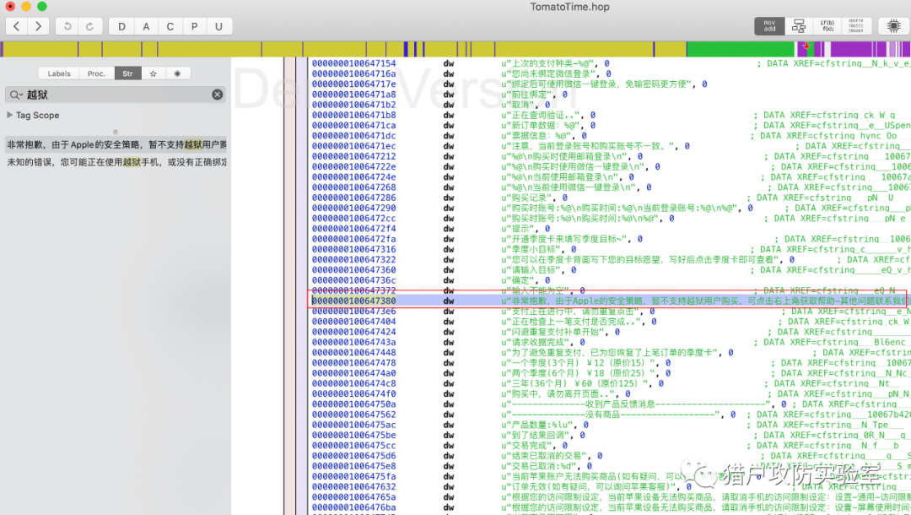Mark selection as data type D
This screenshot has height=515, width=911.
pos(121,26)
